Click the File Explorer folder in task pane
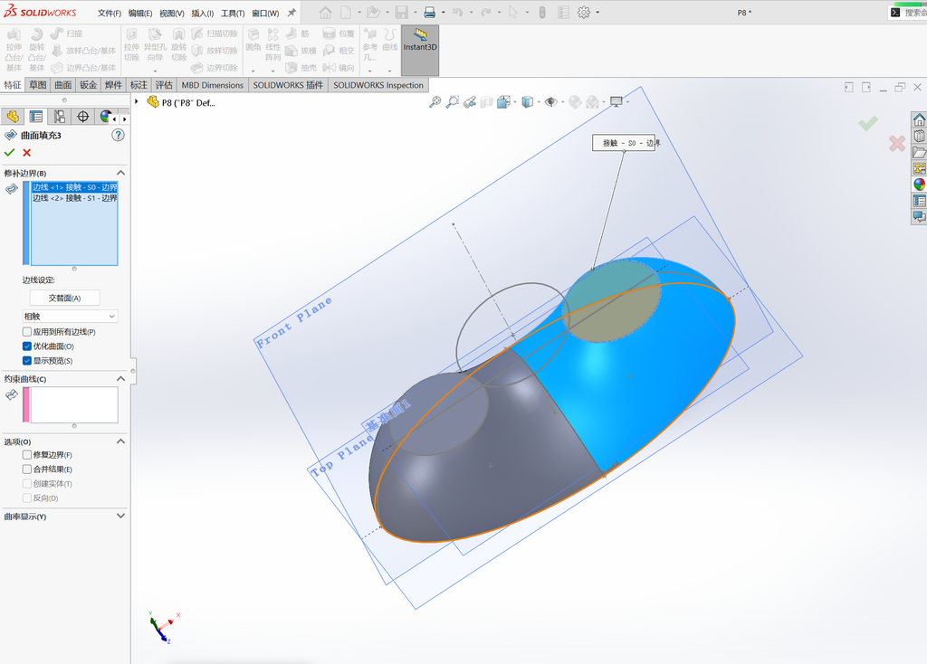 click(920, 152)
